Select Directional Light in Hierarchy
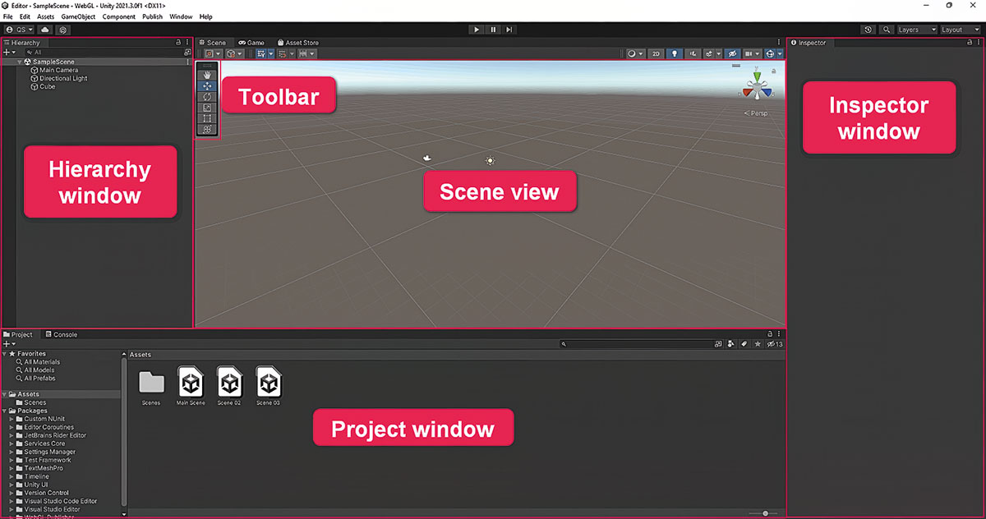 tap(63, 79)
